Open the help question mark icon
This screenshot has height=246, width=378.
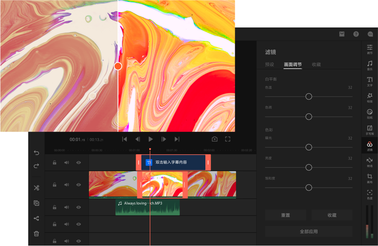tap(356, 34)
